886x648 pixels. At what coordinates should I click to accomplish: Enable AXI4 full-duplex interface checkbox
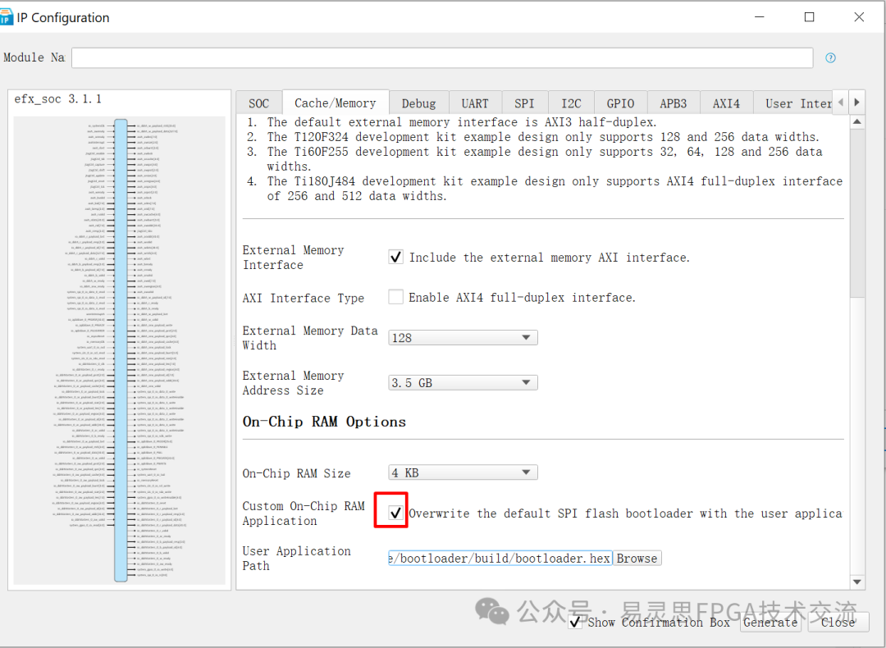(395, 297)
